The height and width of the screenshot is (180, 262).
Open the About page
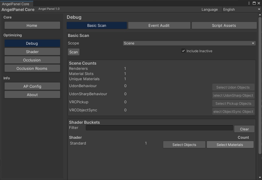point(32,95)
